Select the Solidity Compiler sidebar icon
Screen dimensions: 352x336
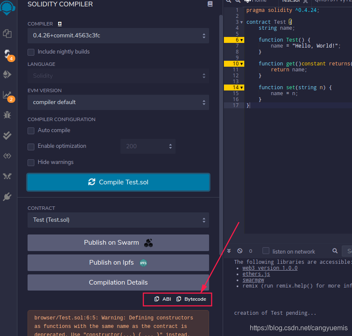(x=7, y=54)
